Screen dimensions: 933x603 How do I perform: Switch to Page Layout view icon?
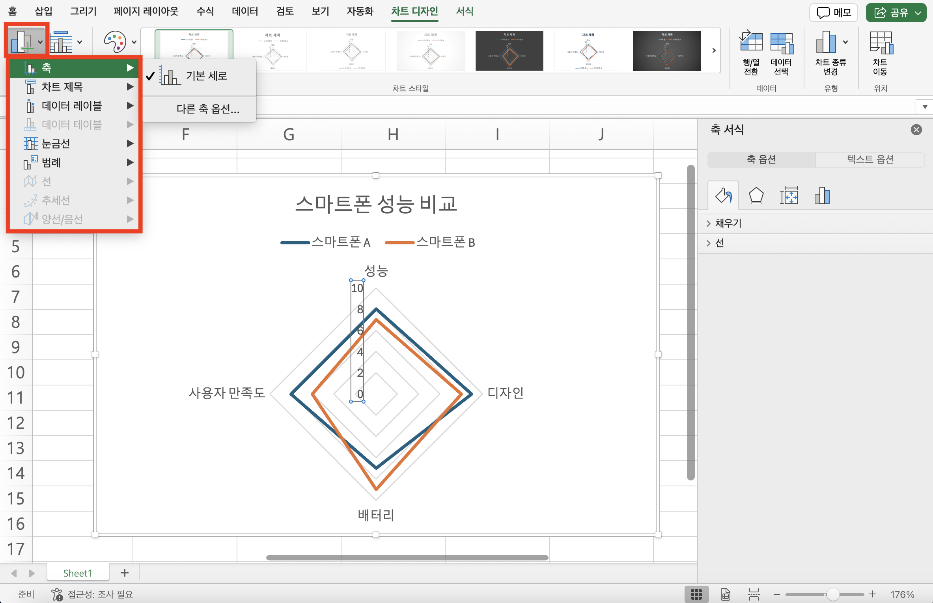click(726, 594)
